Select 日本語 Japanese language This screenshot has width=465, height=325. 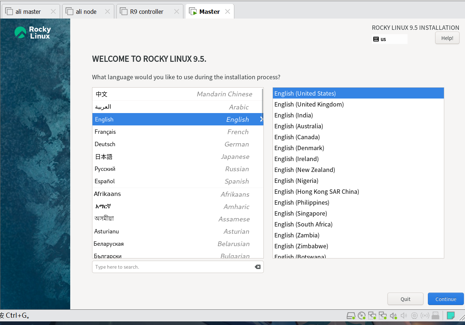[x=178, y=156]
